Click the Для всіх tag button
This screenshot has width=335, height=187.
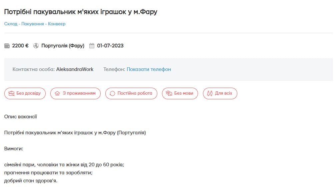point(220,93)
